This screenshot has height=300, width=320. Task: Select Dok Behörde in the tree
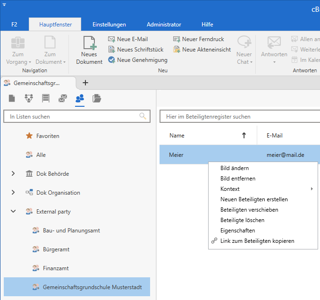pos(53,173)
